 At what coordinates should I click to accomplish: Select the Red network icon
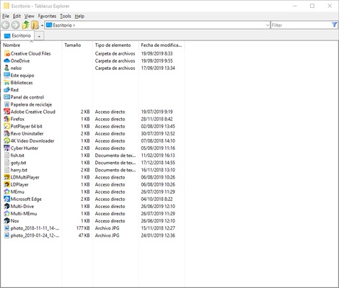(x=7, y=90)
